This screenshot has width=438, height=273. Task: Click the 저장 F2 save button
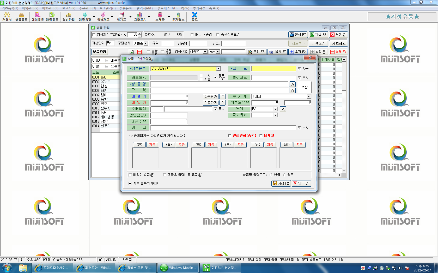tap(281, 183)
